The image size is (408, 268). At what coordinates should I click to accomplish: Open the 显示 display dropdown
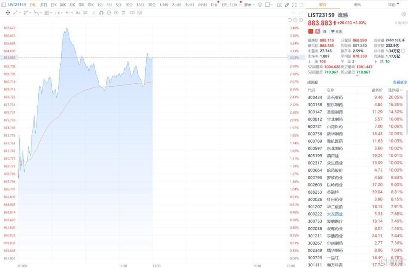pos(249,5)
